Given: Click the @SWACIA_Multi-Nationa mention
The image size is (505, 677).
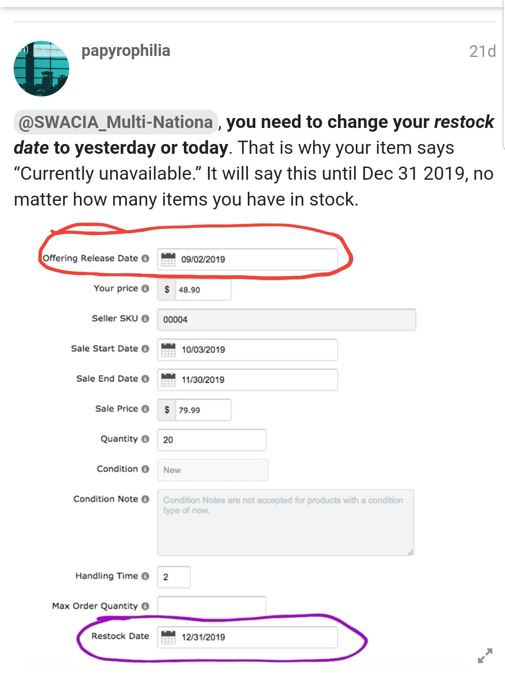Looking at the screenshot, I should tap(114, 122).
